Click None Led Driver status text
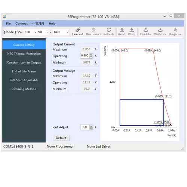This screenshot has height=187, width=187. coord(99,147)
